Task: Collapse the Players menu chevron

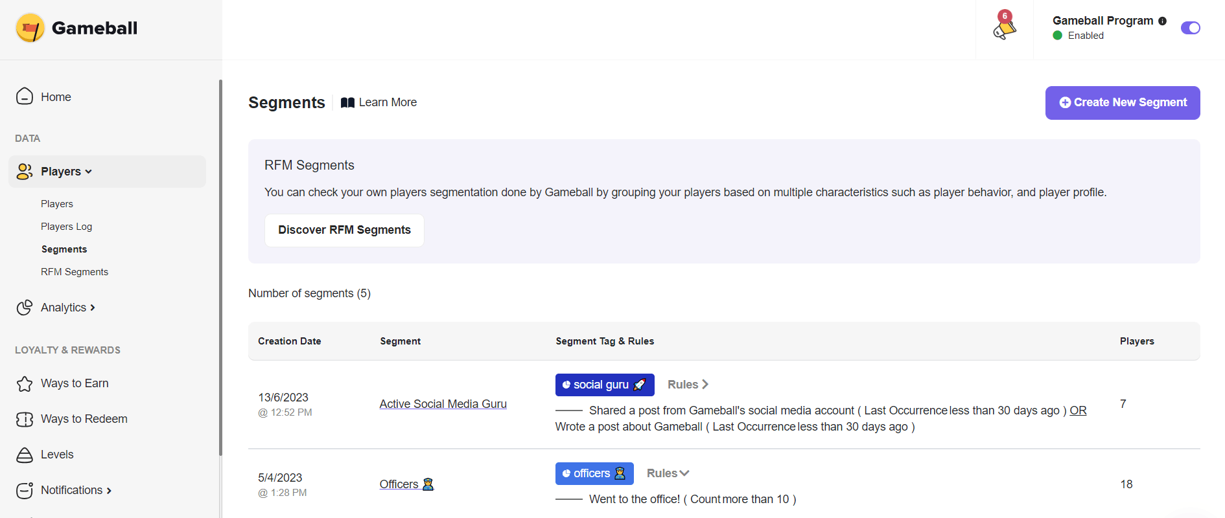Action: pyautogui.click(x=88, y=172)
